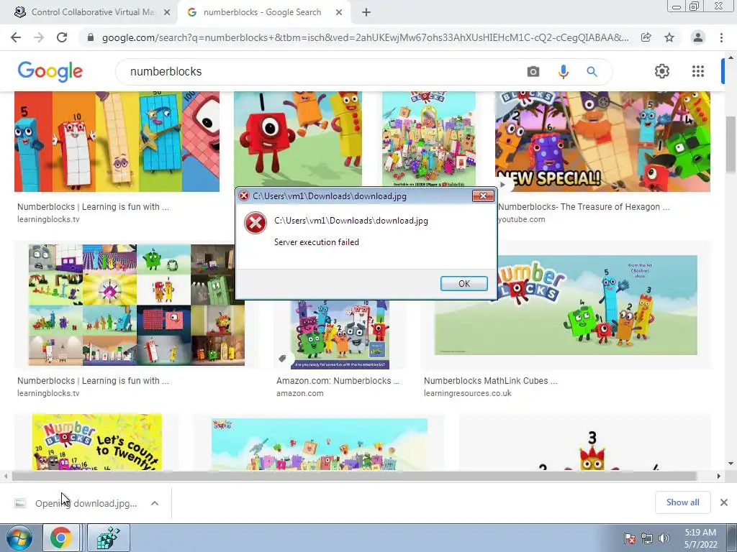Go back with the browser back arrow
The height and width of the screenshot is (552, 737).
coord(16,37)
